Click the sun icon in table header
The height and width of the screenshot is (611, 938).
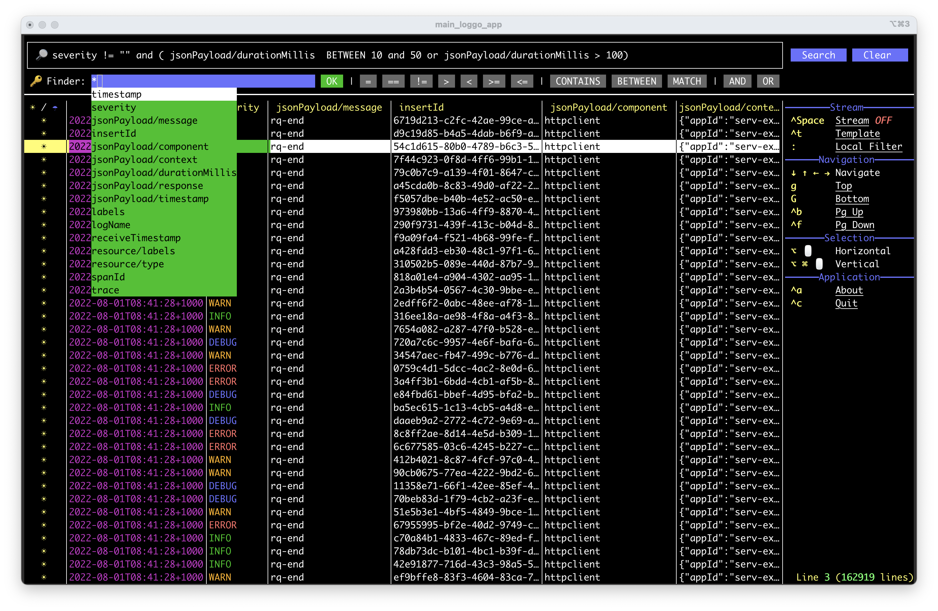(33, 107)
